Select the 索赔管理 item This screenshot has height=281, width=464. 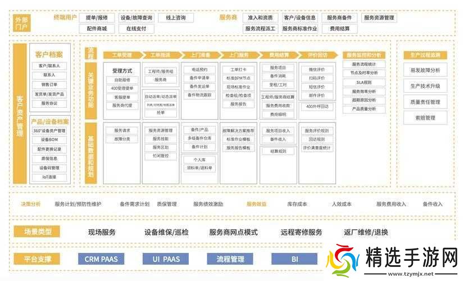click(x=425, y=118)
